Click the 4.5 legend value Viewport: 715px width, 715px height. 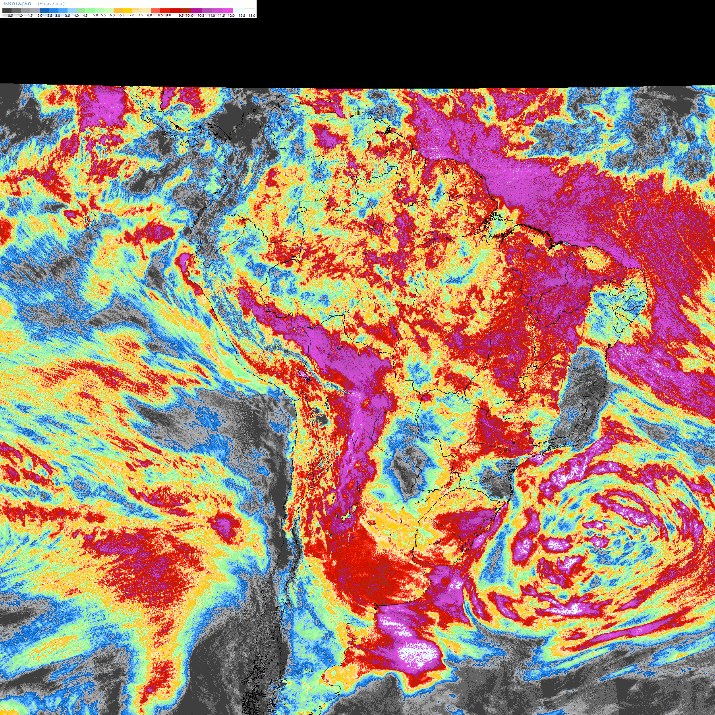(x=85, y=15)
